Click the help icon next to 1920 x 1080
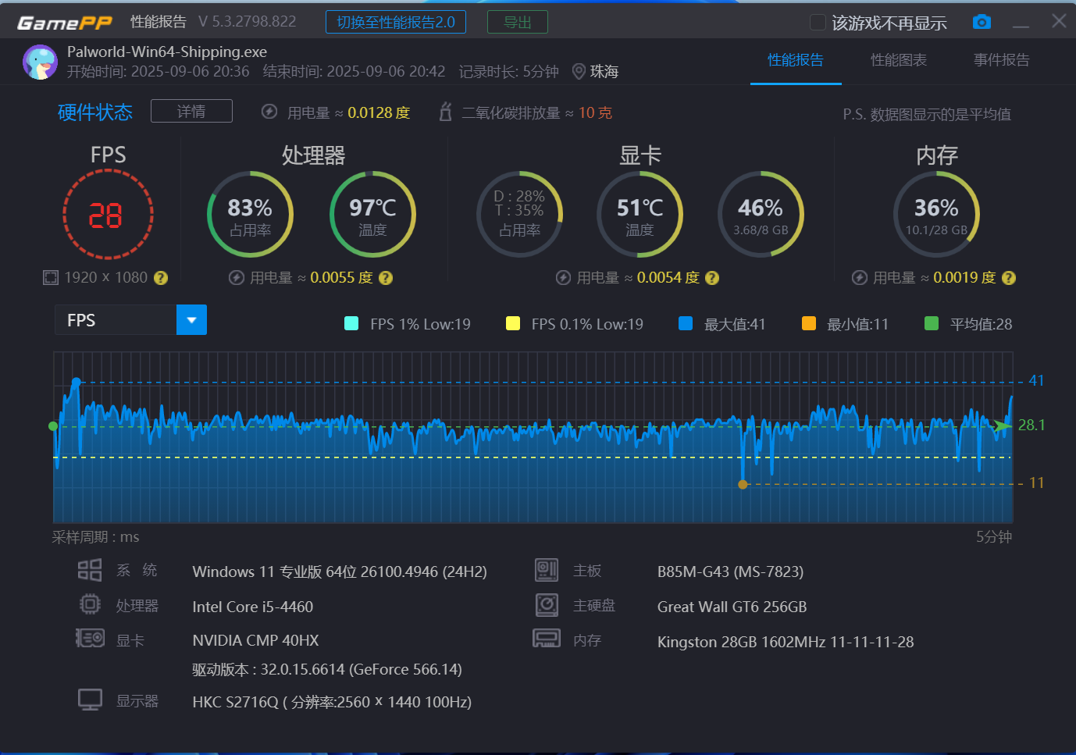The image size is (1076, 755). point(161,278)
